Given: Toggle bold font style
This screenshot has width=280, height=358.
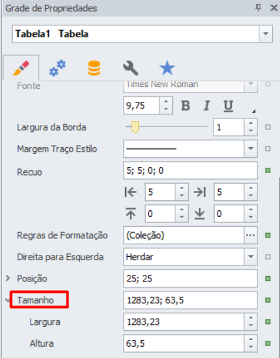Looking at the screenshot, I should pos(186,106).
